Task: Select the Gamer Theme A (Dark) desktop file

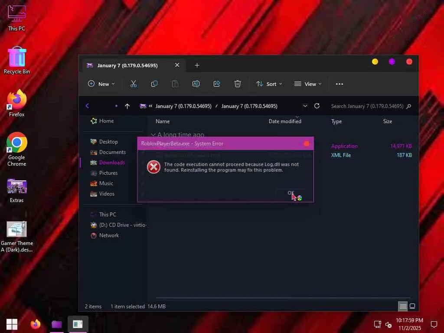Action: (17, 237)
